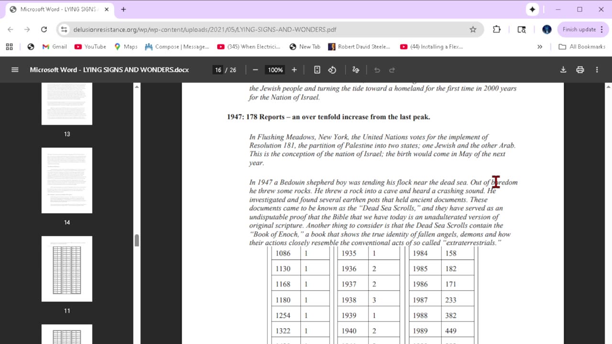The image size is (612, 344).
Task: Open the media/search side panel icon
Action: click(522, 29)
